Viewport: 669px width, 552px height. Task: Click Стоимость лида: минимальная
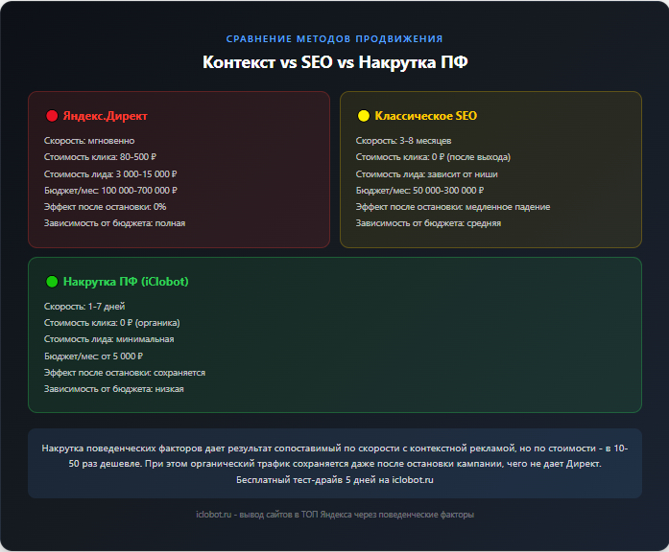(x=108, y=339)
